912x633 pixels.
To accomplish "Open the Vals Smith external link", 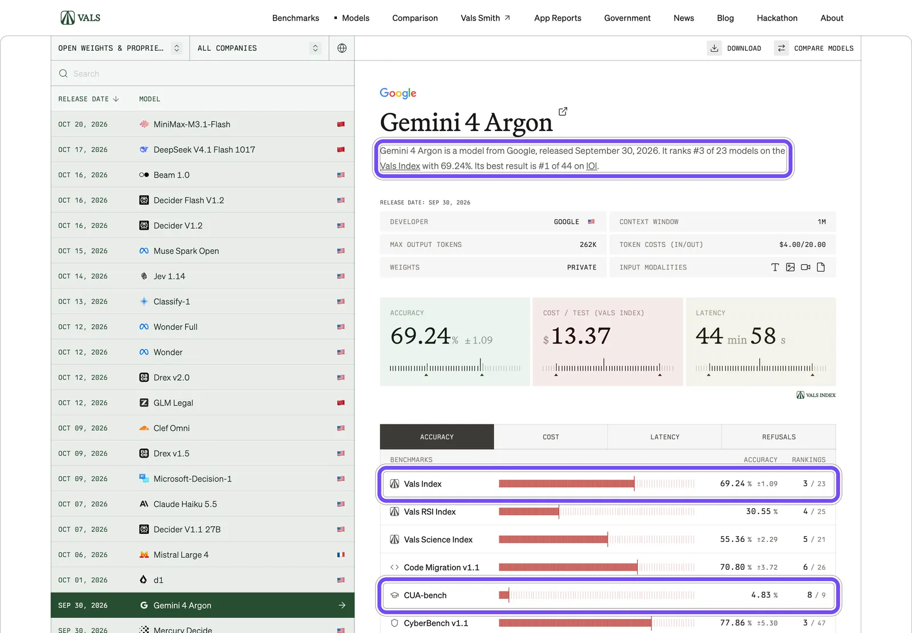I will click(486, 18).
